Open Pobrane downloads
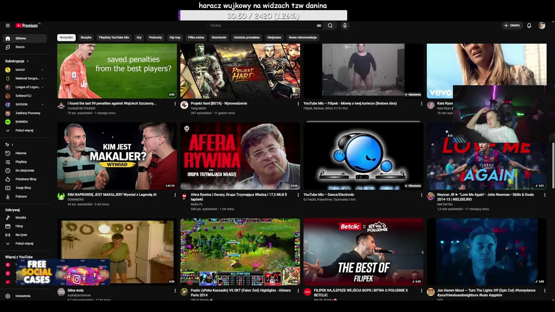 click(x=24, y=196)
